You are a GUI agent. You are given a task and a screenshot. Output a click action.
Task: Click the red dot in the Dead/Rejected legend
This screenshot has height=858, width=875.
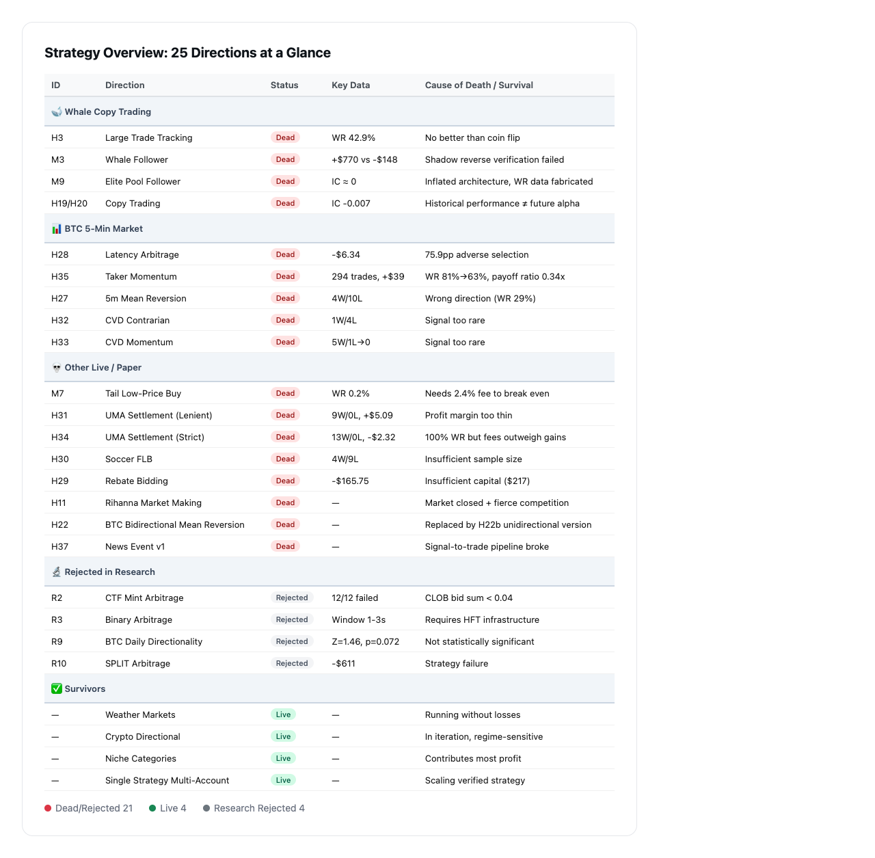(x=48, y=808)
